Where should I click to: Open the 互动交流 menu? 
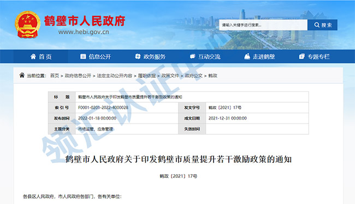click(205, 57)
